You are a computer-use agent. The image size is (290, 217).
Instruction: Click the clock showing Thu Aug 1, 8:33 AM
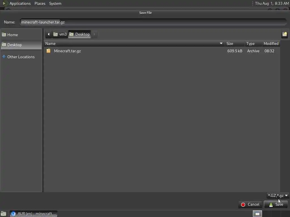[272, 3]
